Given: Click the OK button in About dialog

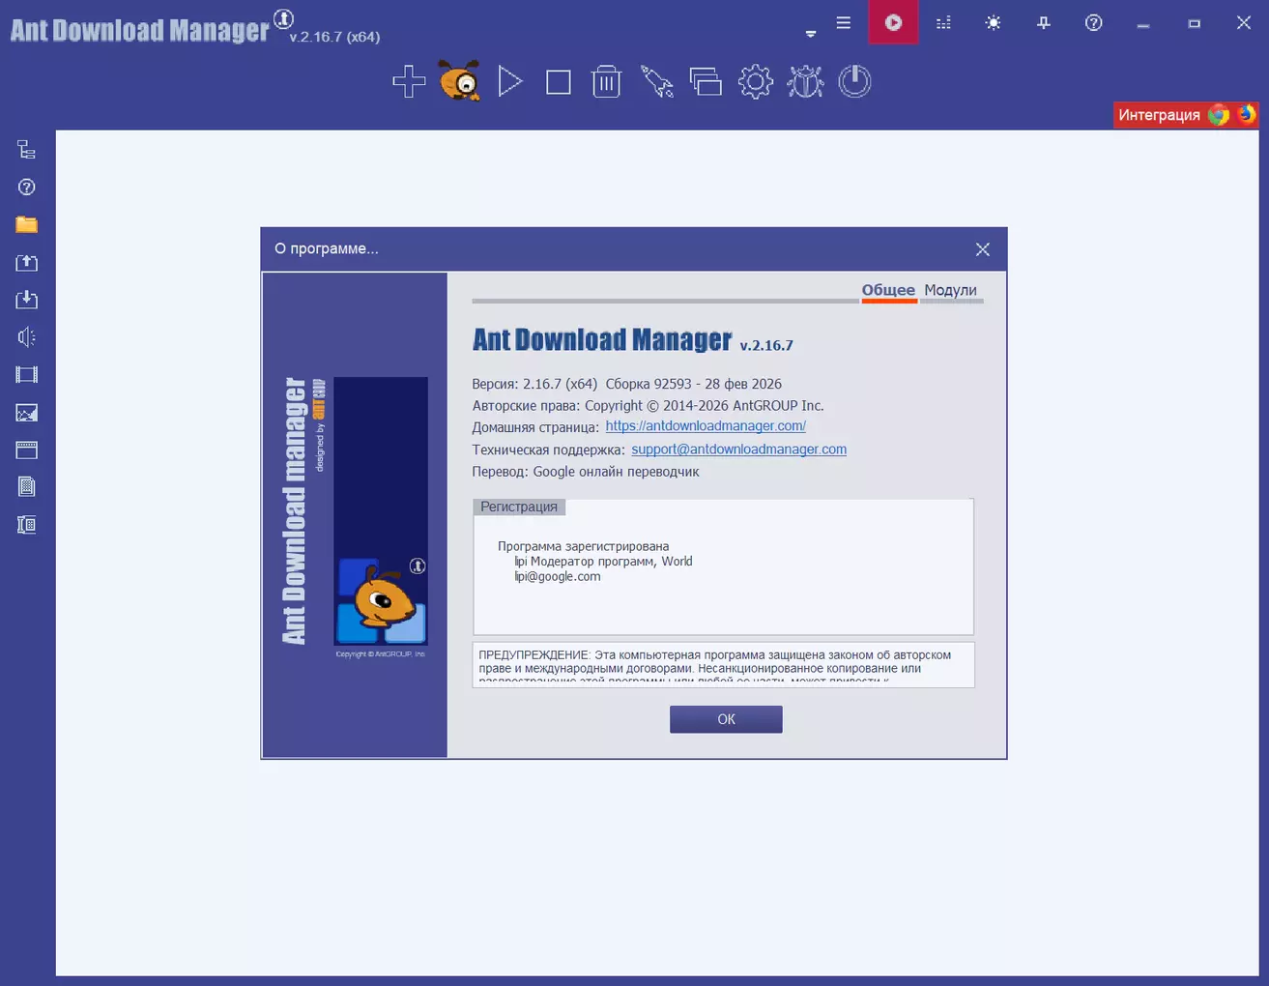Looking at the screenshot, I should pos(726,719).
